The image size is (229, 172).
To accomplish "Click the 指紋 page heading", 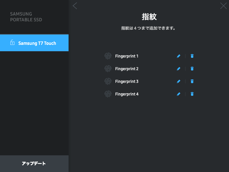I will click(149, 17).
